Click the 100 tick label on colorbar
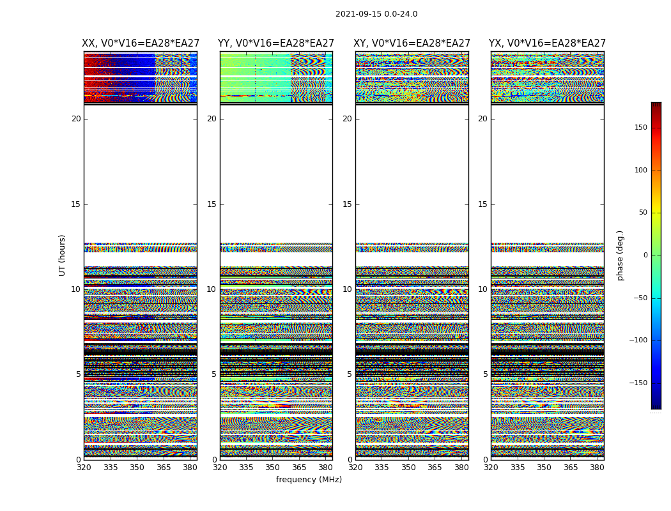671x511 pixels. tap(641, 170)
